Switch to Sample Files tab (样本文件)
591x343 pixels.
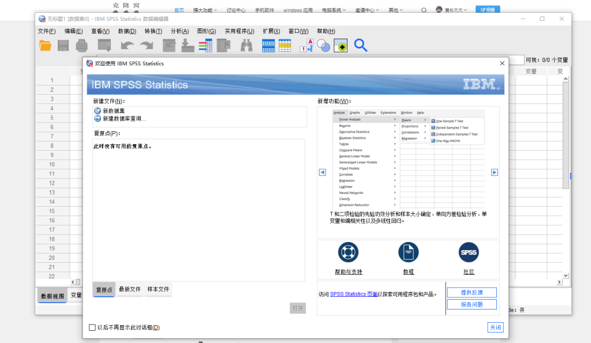coord(158,289)
